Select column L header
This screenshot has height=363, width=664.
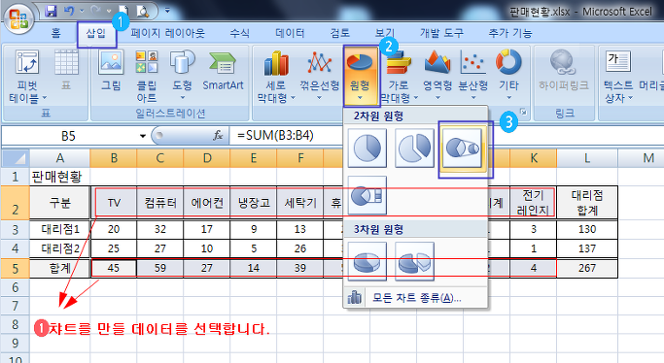tap(587, 158)
